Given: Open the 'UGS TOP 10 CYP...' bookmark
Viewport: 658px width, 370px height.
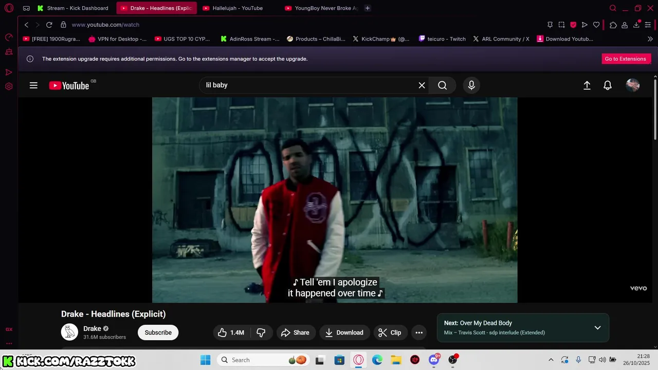Looking at the screenshot, I should [x=184, y=39].
